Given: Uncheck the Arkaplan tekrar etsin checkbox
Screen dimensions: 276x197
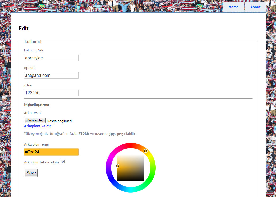Looking at the screenshot, I should coord(63,162).
